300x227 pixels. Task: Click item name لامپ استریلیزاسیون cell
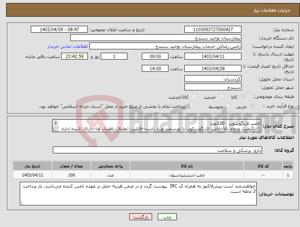(x=187, y=175)
